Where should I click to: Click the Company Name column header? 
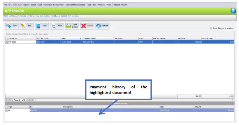(97, 38)
